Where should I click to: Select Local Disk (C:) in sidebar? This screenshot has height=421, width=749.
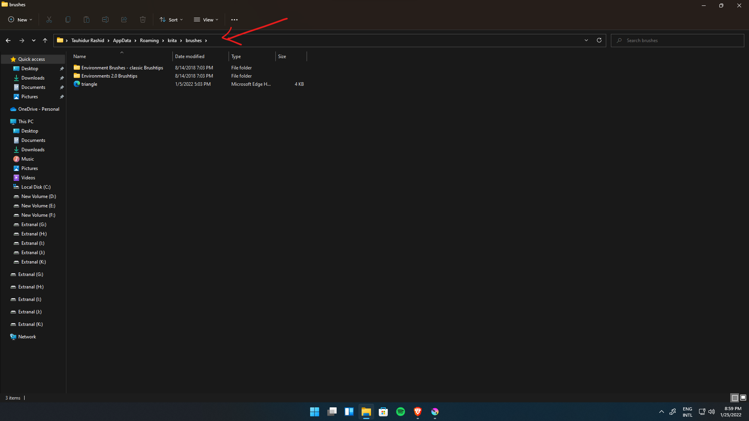36,187
